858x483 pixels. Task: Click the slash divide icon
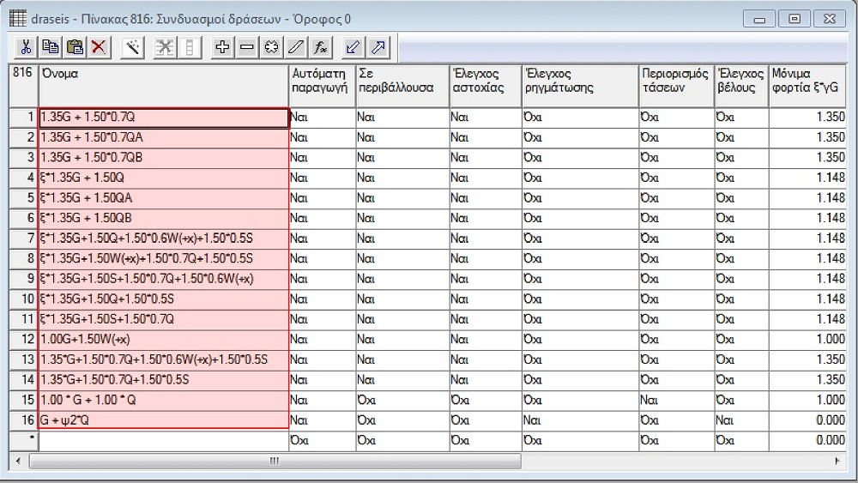click(x=296, y=47)
